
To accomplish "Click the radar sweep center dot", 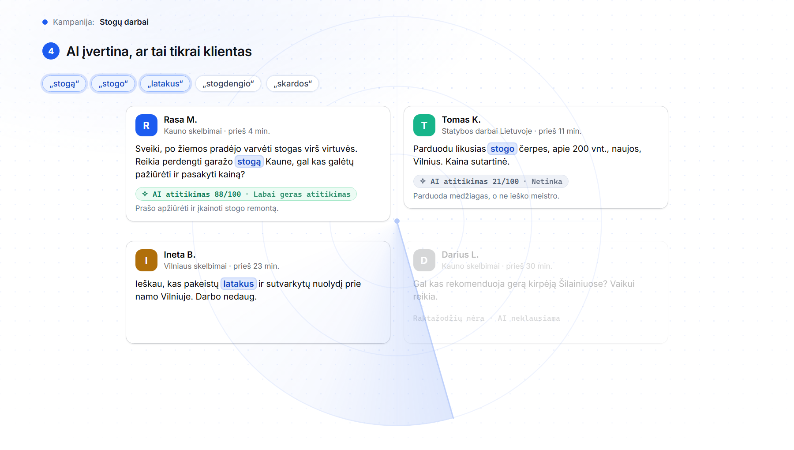I will (397, 221).
